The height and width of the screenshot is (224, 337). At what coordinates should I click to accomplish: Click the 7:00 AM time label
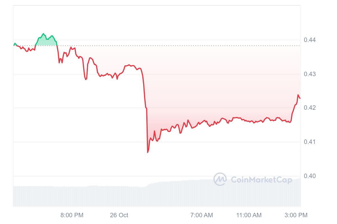pyautogui.click(x=202, y=215)
